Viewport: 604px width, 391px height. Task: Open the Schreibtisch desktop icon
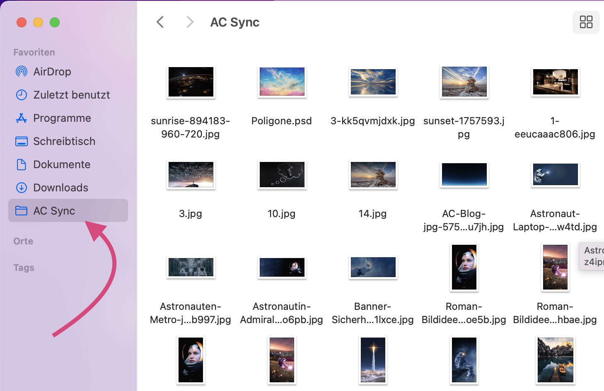(x=22, y=141)
